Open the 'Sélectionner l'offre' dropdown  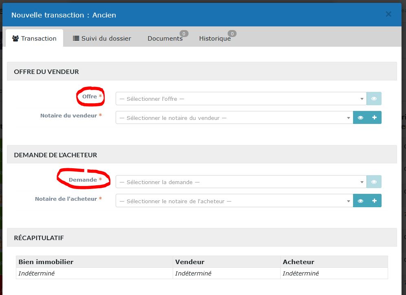(x=241, y=99)
